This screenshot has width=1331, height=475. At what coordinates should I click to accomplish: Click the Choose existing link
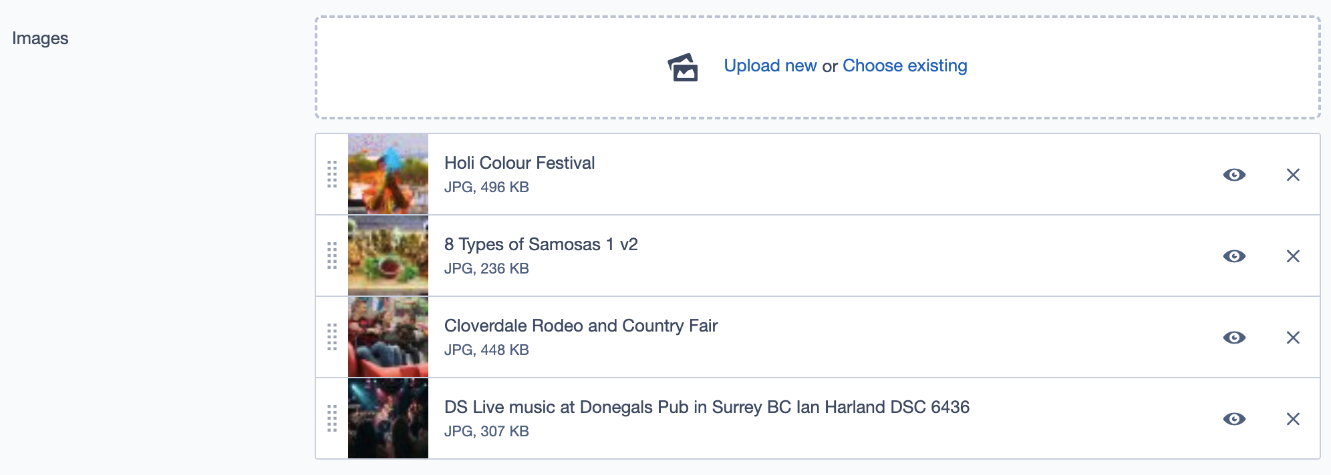(905, 66)
